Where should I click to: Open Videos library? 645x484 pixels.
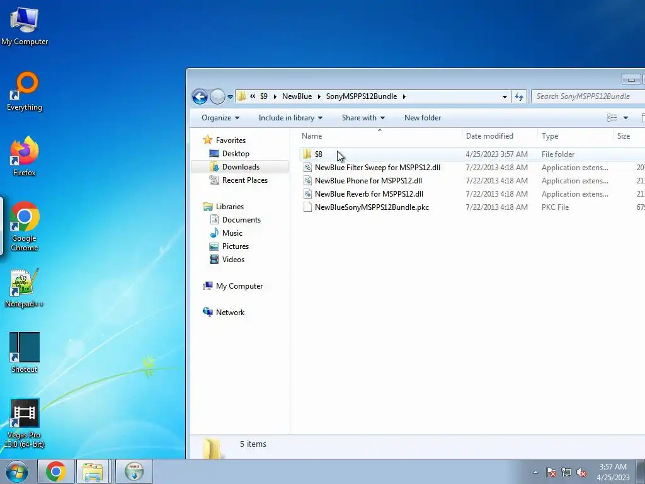(x=233, y=259)
